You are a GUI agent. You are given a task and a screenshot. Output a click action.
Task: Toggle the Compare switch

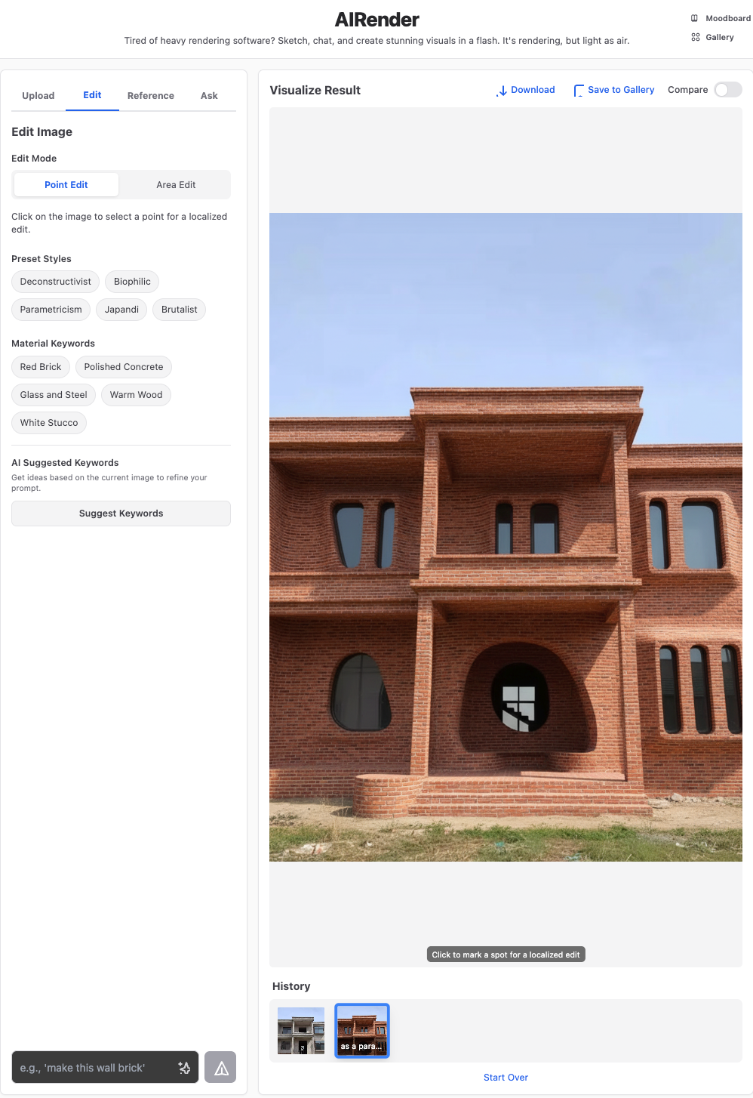[727, 90]
